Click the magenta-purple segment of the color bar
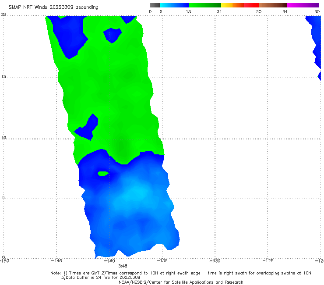This screenshot has width=324, height=285. coord(303,5)
